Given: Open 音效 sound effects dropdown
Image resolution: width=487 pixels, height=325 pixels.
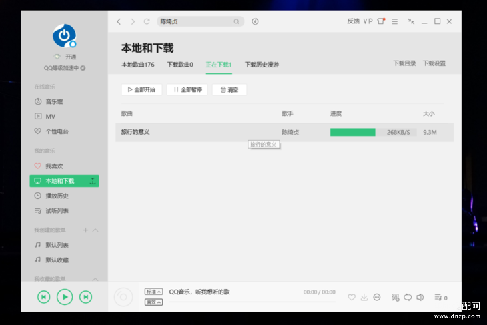Looking at the screenshot, I should [x=153, y=302].
